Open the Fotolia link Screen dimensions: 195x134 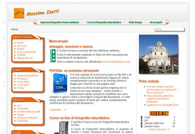pyautogui.click(x=20, y=88)
